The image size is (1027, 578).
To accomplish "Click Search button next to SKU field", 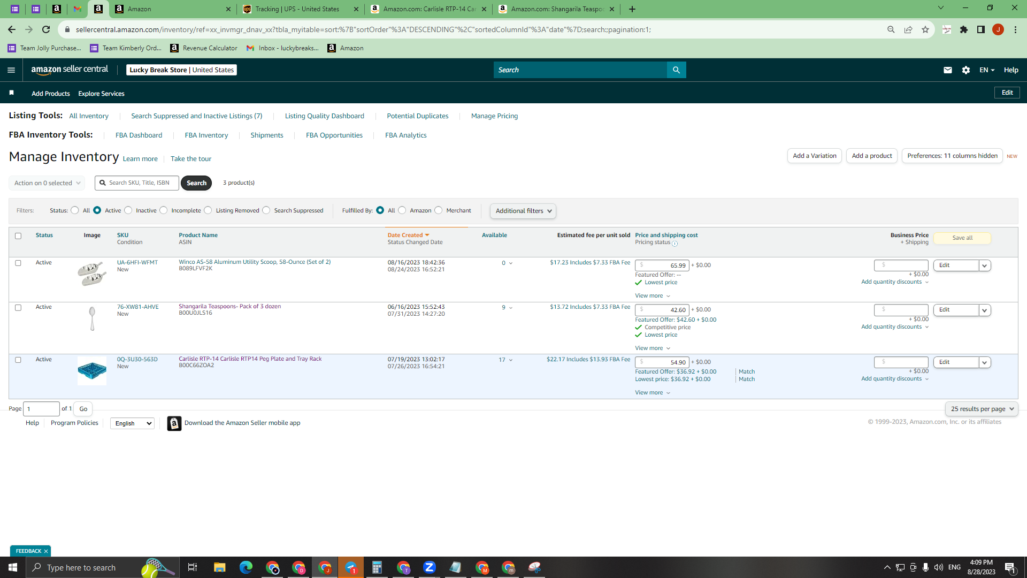I will click(x=196, y=183).
